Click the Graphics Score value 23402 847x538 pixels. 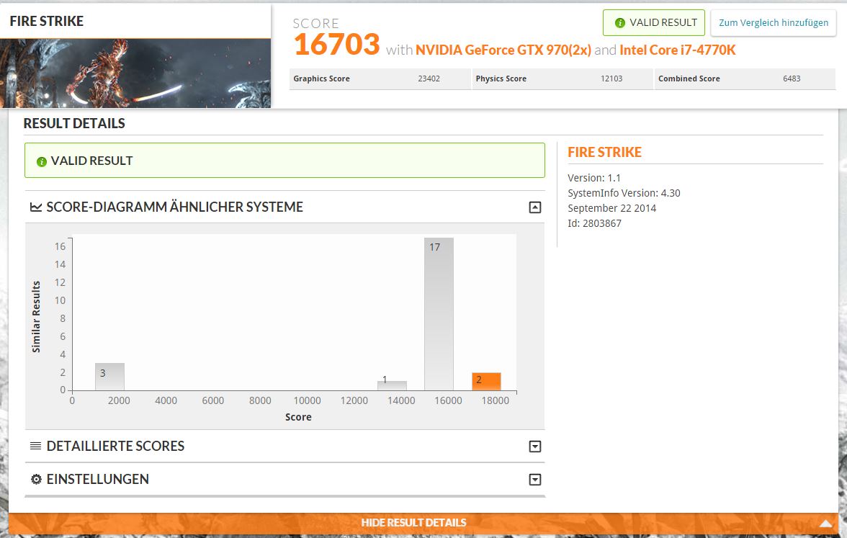point(429,79)
